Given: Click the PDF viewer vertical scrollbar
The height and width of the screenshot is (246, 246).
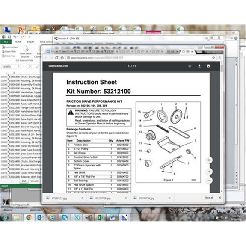Looking at the screenshot, I should click(x=222, y=127).
